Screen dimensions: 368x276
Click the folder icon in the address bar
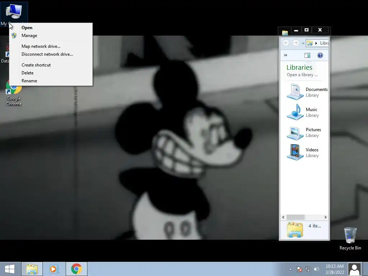pyautogui.click(x=310, y=43)
